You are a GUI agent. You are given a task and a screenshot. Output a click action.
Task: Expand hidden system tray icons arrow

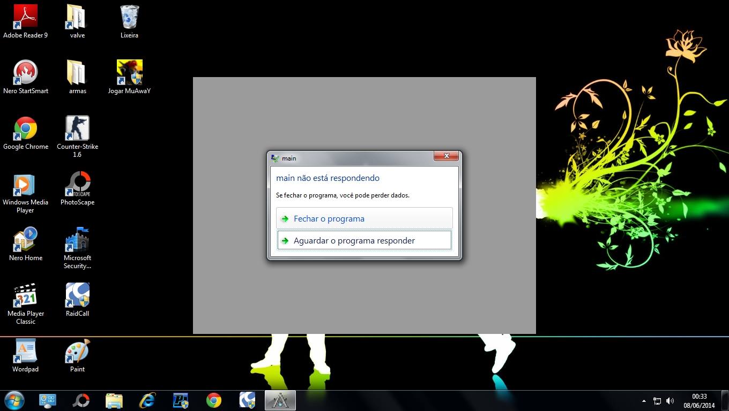click(x=644, y=401)
